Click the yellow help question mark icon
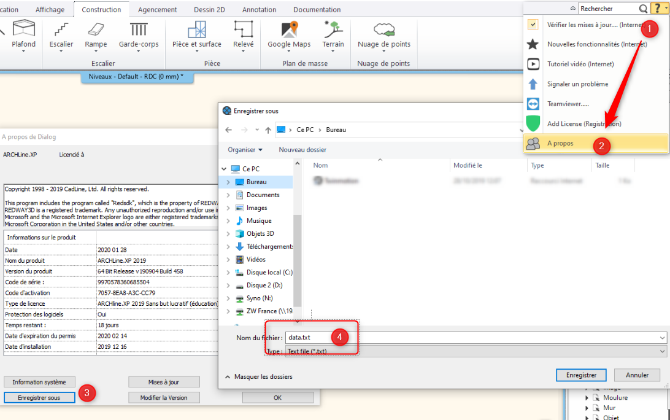This screenshot has width=670, height=420. 658,8
